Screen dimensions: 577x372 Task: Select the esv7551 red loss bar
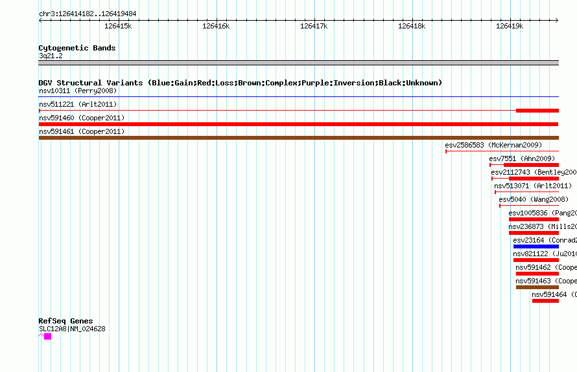(x=531, y=165)
